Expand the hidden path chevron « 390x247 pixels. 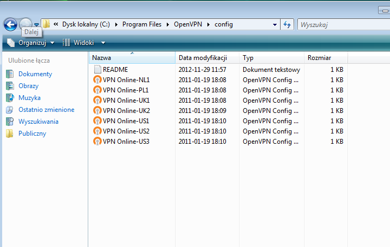pyautogui.click(x=56, y=24)
